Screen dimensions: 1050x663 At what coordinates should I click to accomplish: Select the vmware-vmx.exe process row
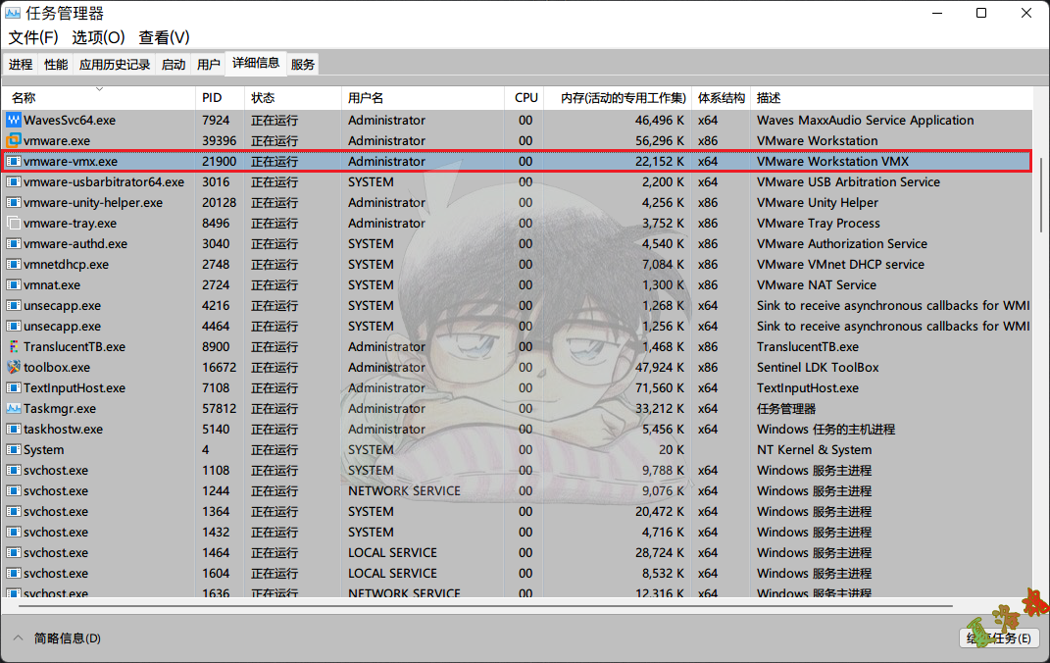click(x=392, y=161)
